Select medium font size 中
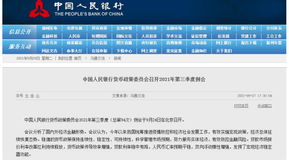 click(x=32, y=96)
